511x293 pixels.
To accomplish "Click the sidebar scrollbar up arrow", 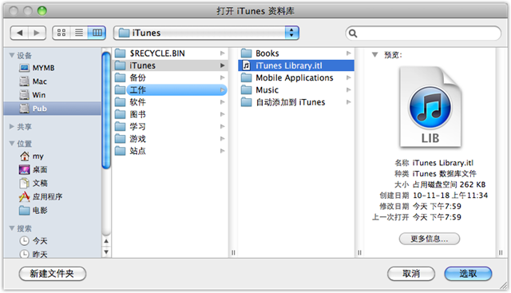I will point(106,241).
